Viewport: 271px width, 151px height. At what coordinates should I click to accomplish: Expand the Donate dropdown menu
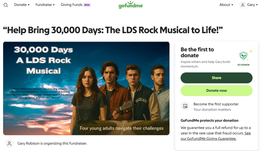point(22,5)
